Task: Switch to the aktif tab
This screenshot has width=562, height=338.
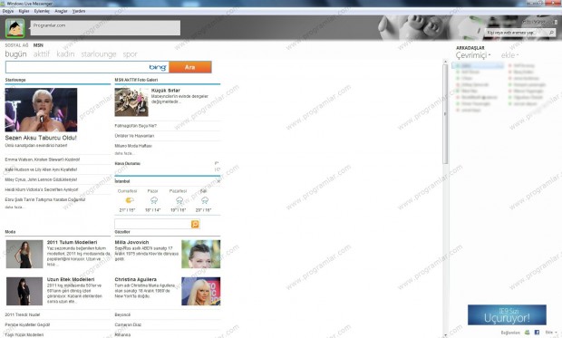Action: pos(42,54)
